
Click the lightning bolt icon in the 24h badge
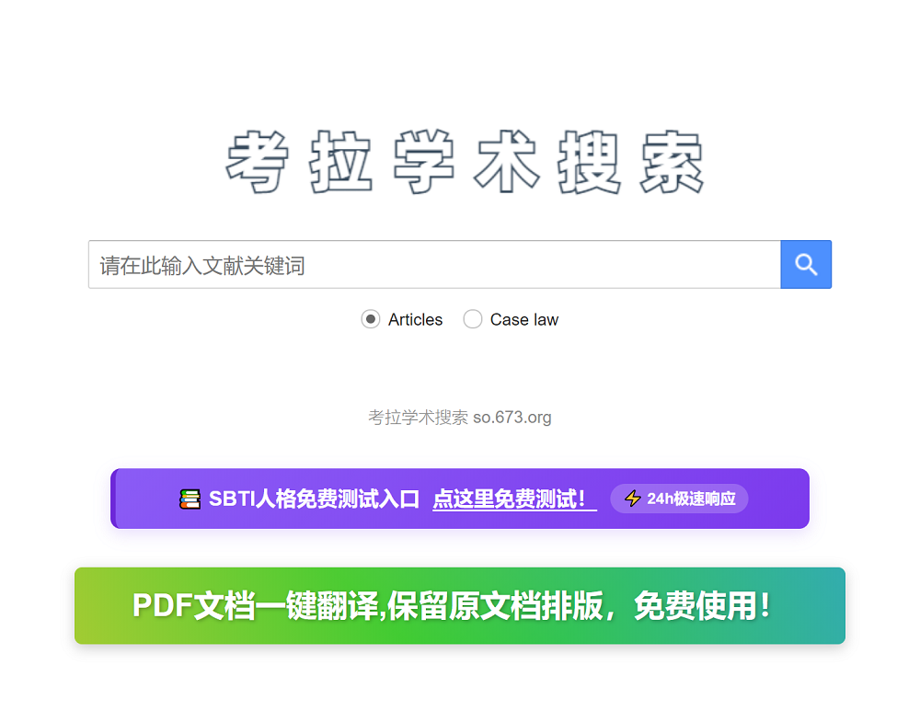click(633, 499)
